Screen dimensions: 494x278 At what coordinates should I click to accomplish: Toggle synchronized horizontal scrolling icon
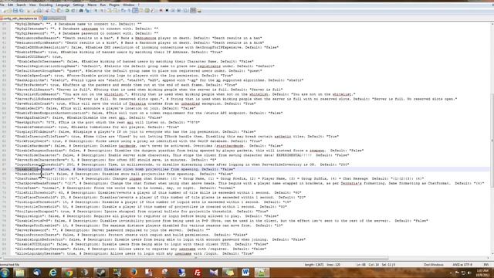click(x=115, y=11)
